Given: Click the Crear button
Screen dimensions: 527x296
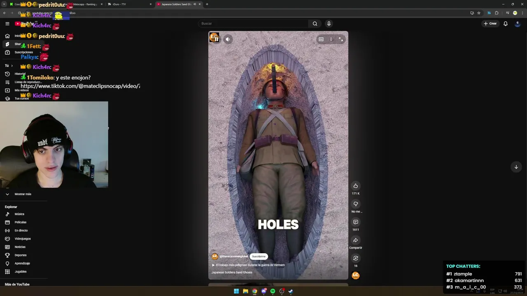Looking at the screenshot, I should click(490, 23).
